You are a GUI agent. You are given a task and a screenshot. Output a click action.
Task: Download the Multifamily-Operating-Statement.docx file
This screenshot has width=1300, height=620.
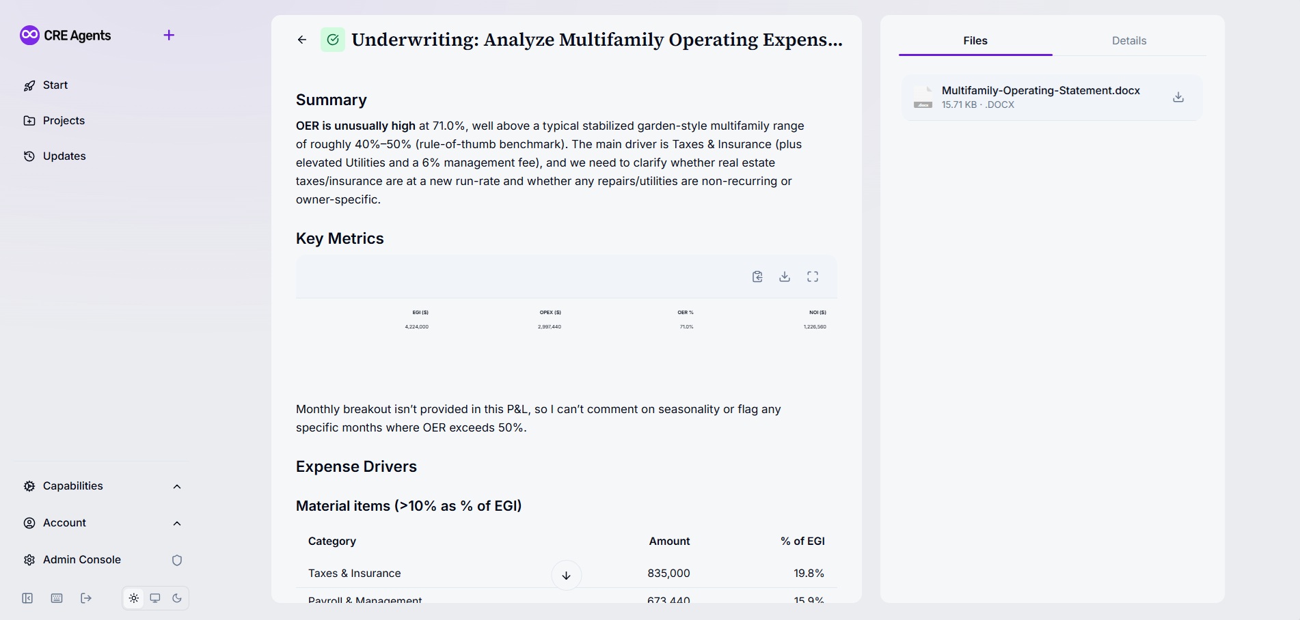pos(1178,98)
